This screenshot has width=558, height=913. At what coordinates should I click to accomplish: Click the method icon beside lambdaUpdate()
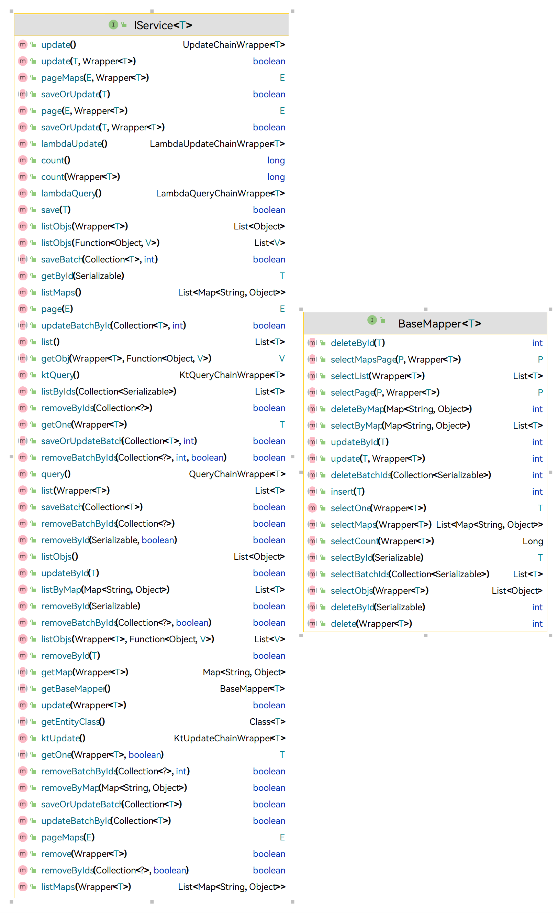23,143
